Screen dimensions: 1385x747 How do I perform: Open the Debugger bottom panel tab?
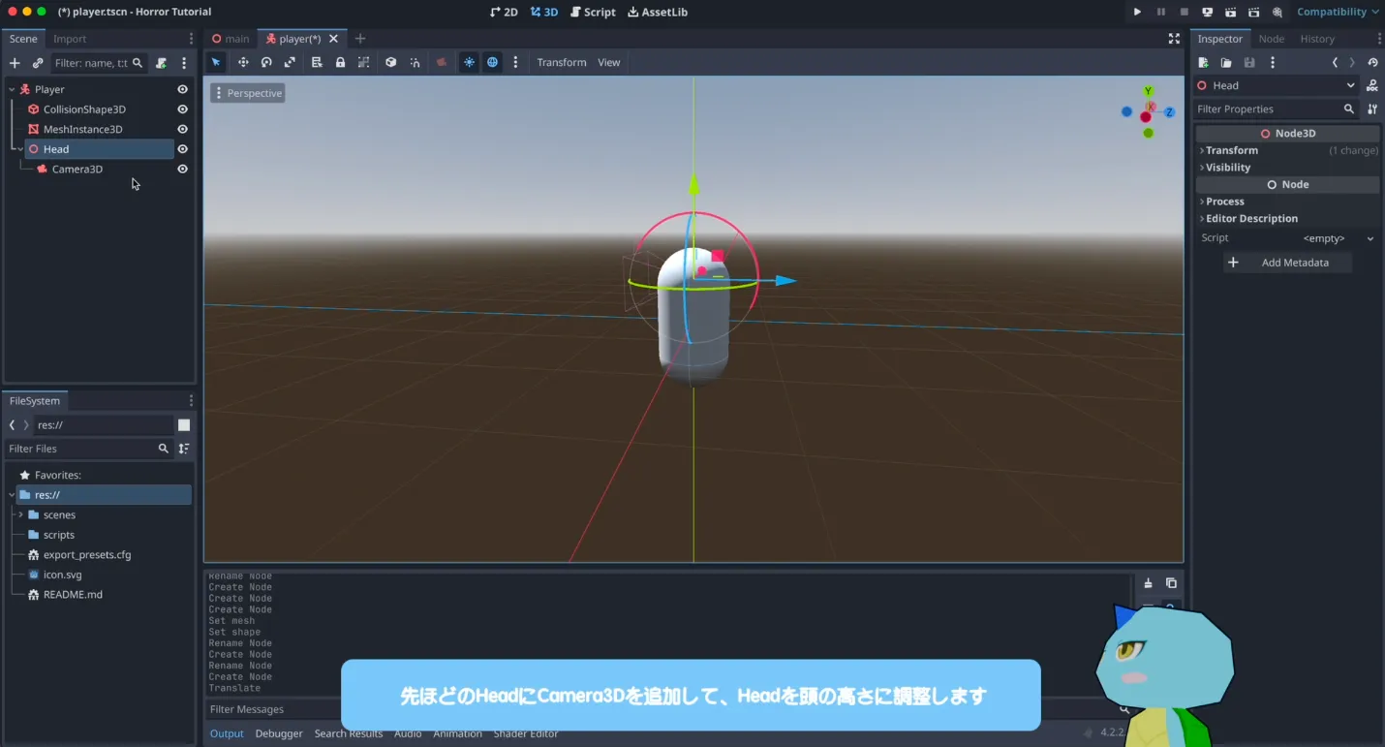[x=279, y=733]
